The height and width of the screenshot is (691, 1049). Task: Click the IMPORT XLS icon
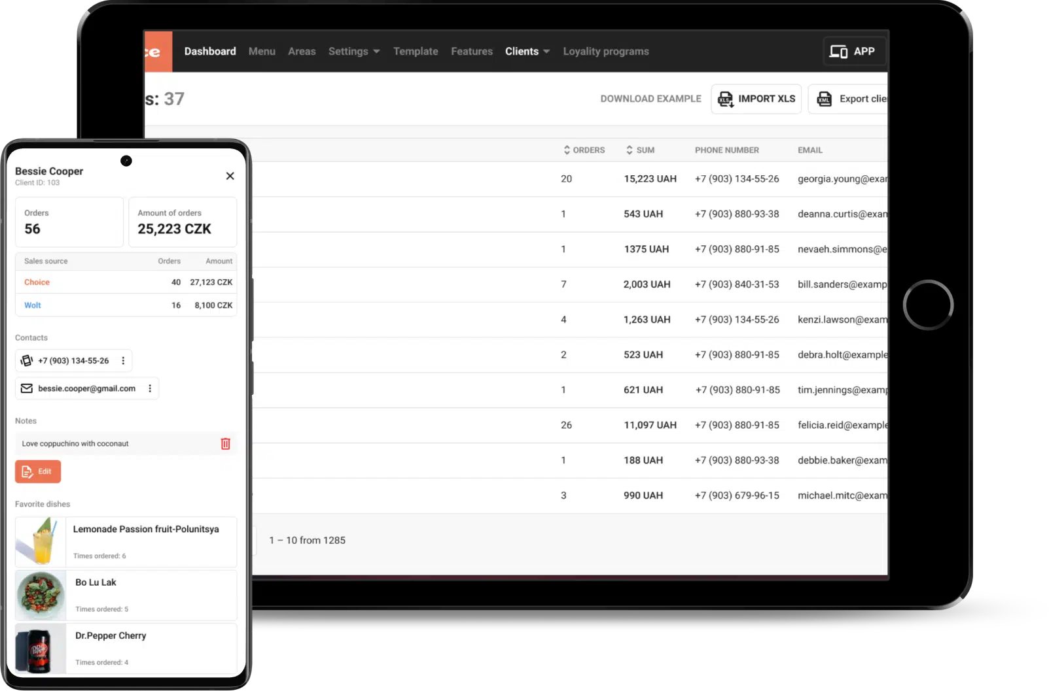point(726,99)
